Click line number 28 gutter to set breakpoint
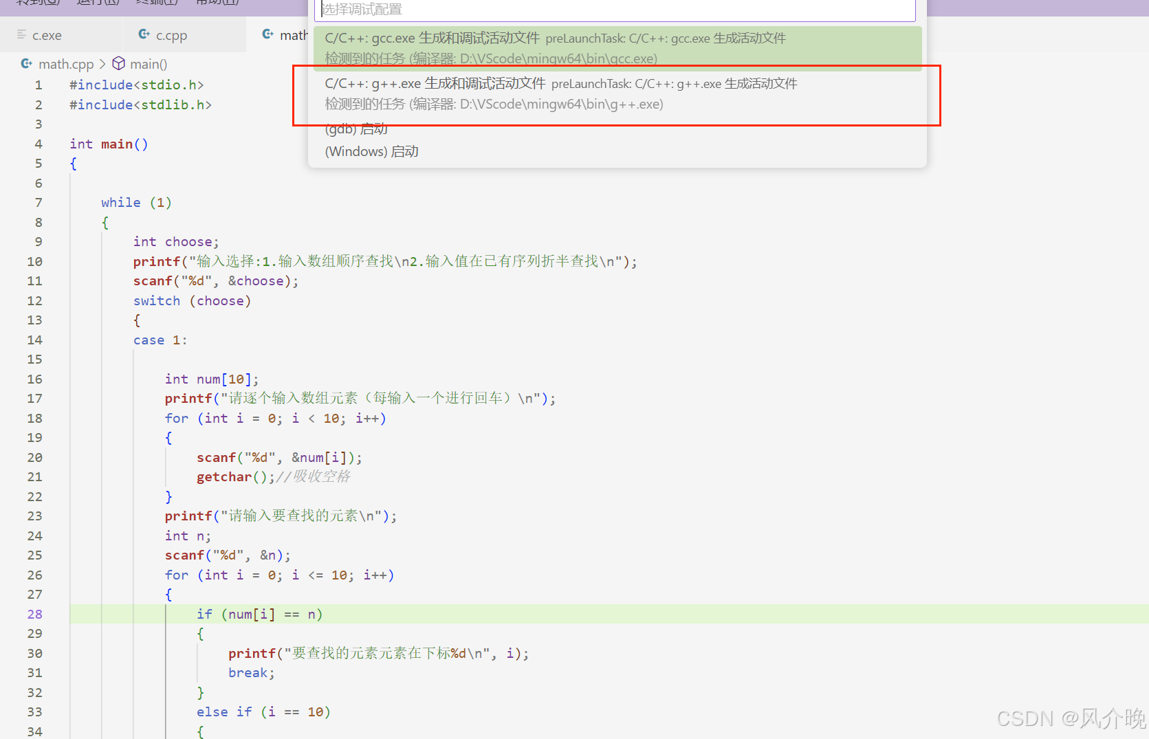Screen dimensions: 1149x739 [34, 614]
